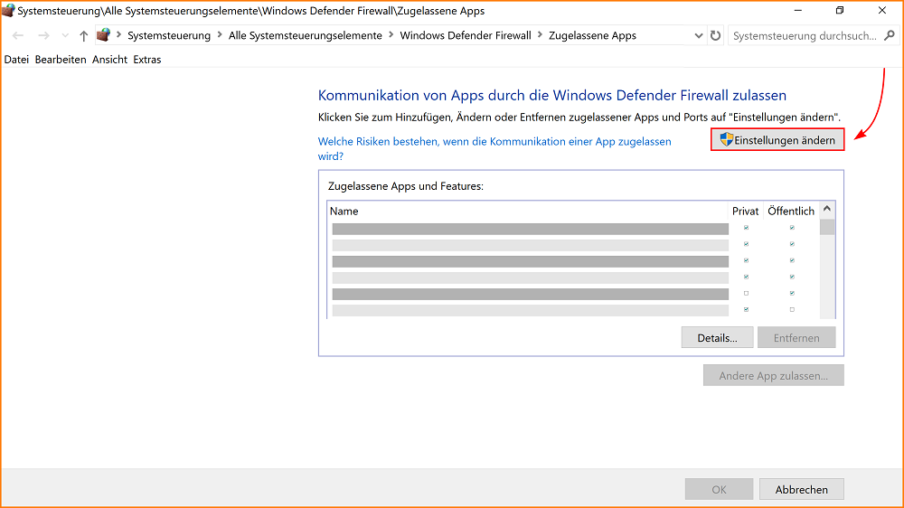Navigate to Windows Defender Firewall breadcrumb
Viewport: 904px width, 508px height.
coord(466,36)
